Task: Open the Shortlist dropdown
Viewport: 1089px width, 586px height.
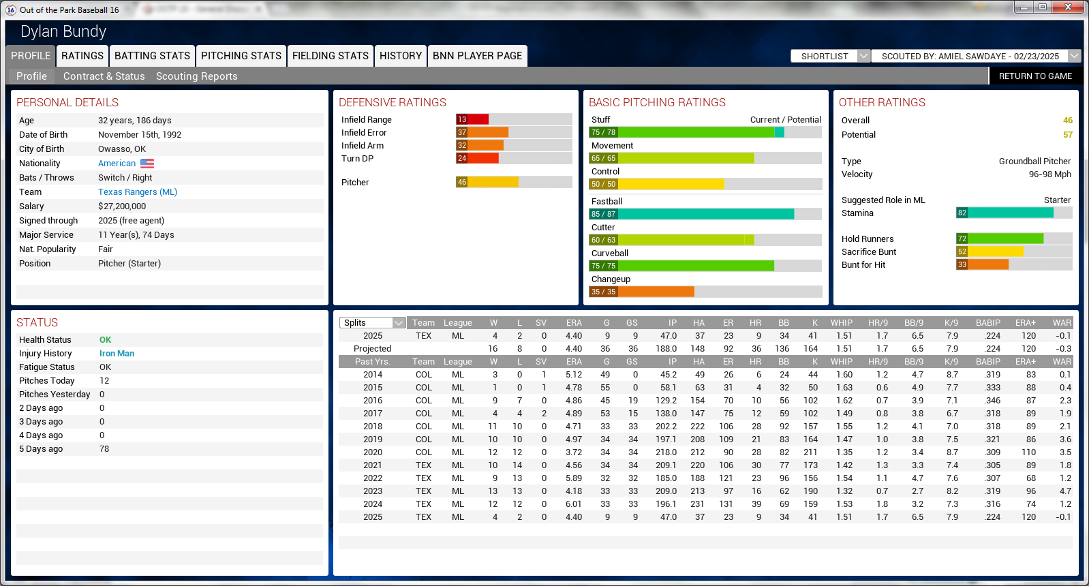Action: pos(830,56)
